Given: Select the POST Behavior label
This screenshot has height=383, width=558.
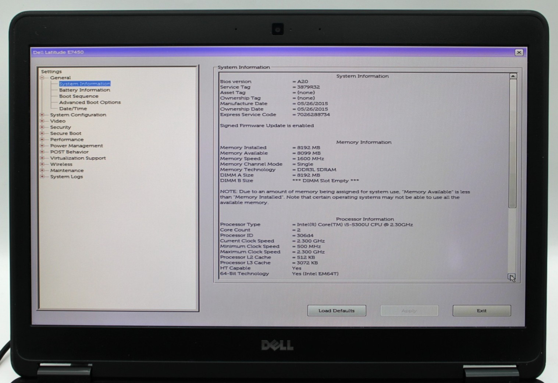Looking at the screenshot, I should click(x=69, y=152).
